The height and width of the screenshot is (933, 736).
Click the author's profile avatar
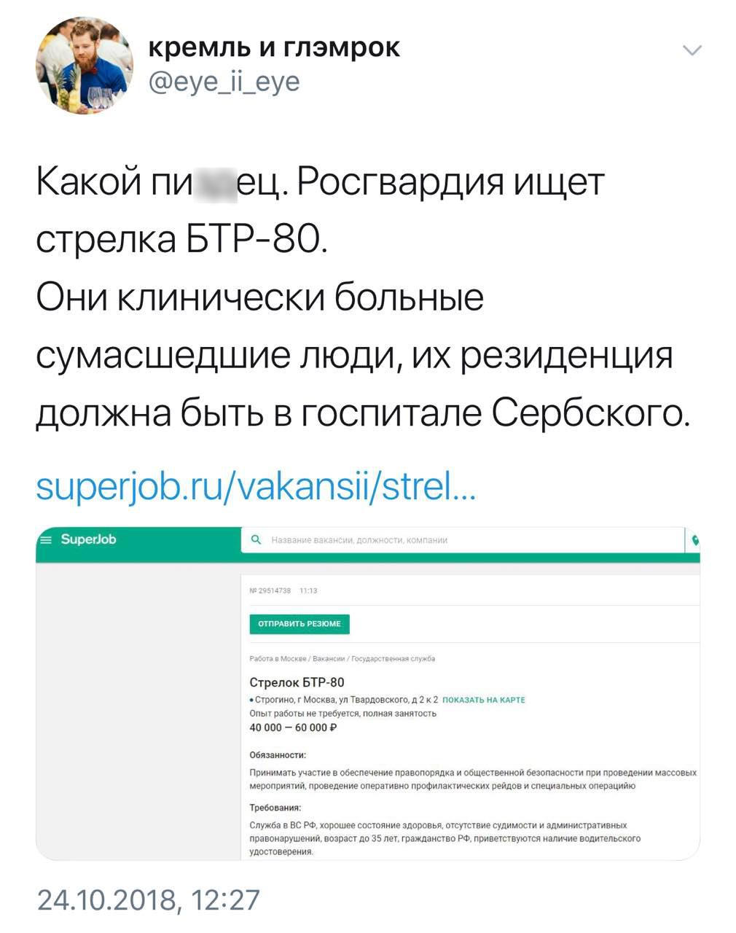click(85, 65)
